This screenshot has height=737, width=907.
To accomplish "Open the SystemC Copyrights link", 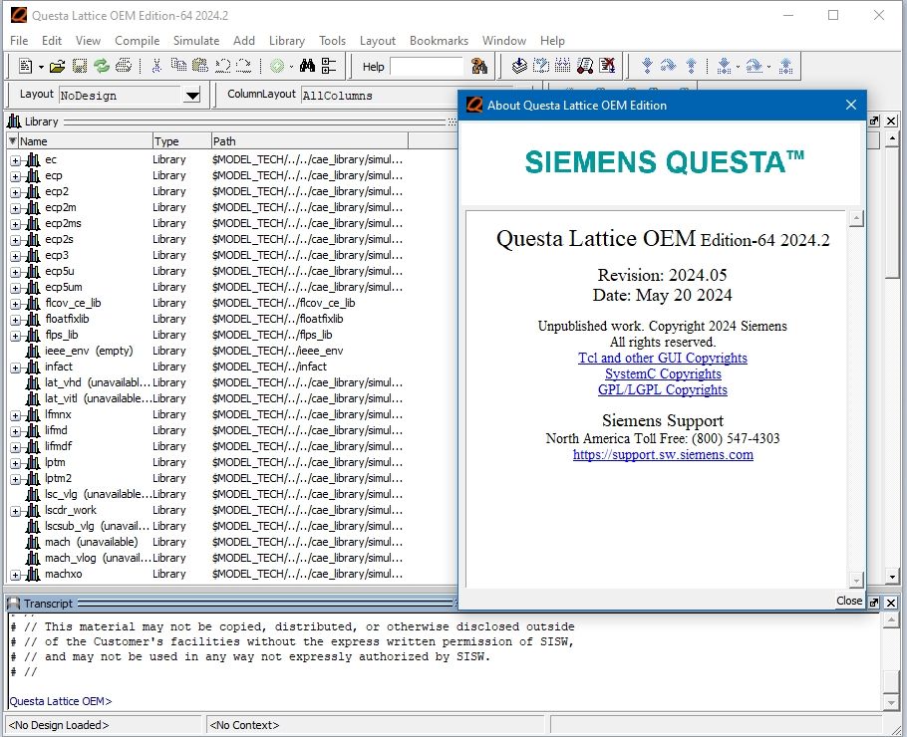I will [x=663, y=374].
